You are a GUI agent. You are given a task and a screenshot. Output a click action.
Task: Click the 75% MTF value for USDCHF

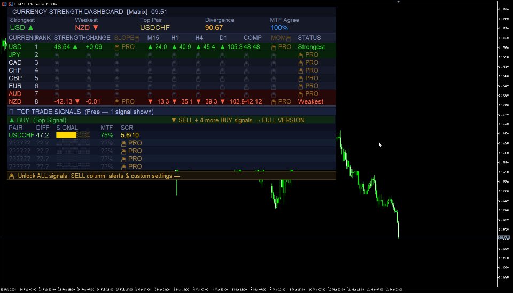point(107,135)
